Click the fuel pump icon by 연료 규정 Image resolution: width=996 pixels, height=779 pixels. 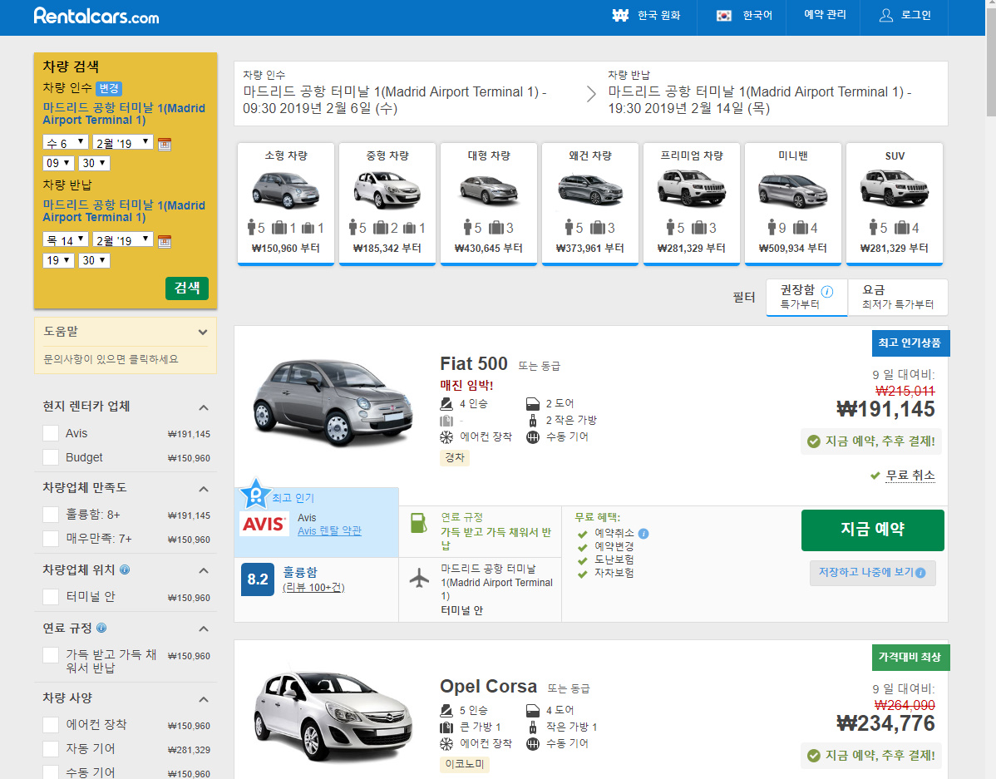click(x=418, y=523)
